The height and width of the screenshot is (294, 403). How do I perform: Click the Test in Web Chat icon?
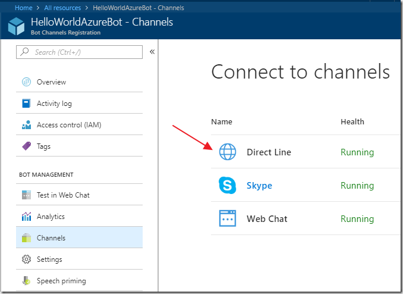point(26,195)
